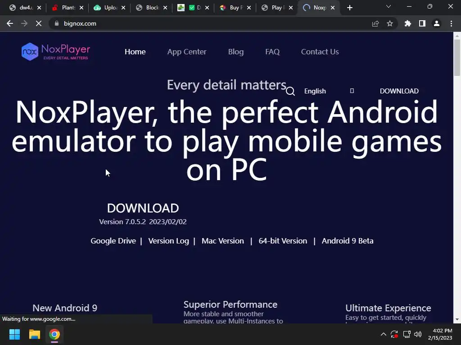Close the Plants tab
This screenshot has height=345, width=461.
(x=81, y=8)
